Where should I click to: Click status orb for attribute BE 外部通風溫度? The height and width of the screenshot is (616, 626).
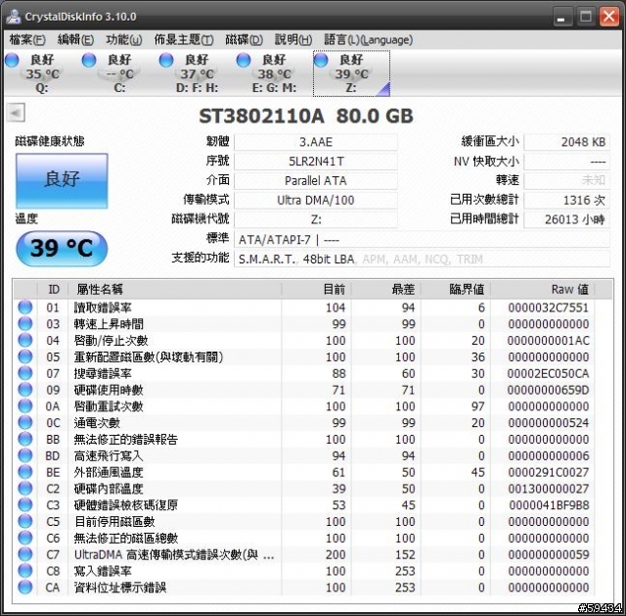[x=25, y=472]
